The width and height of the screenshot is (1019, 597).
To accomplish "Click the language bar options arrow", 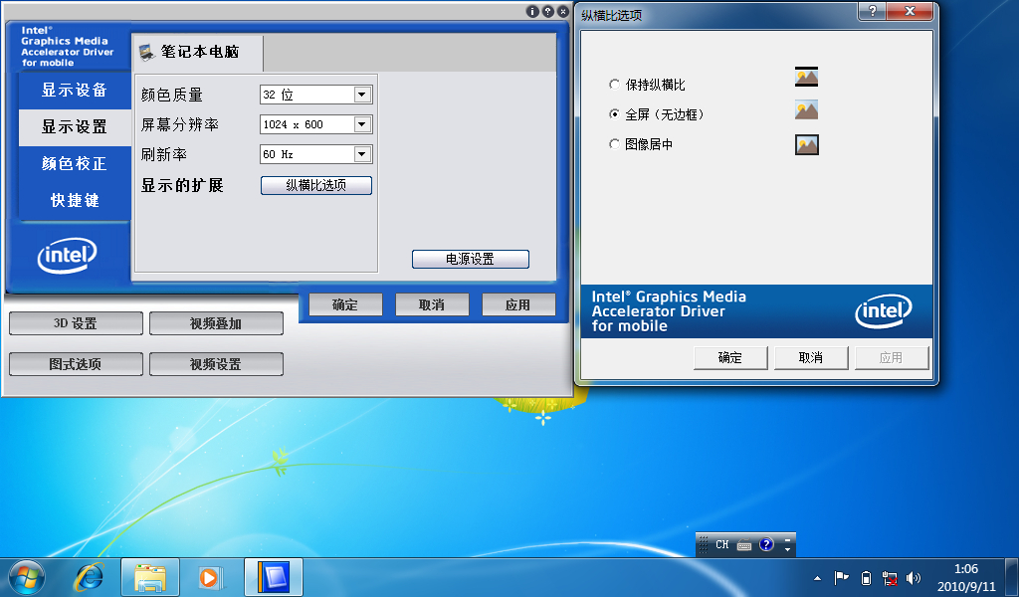I will tap(787, 550).
